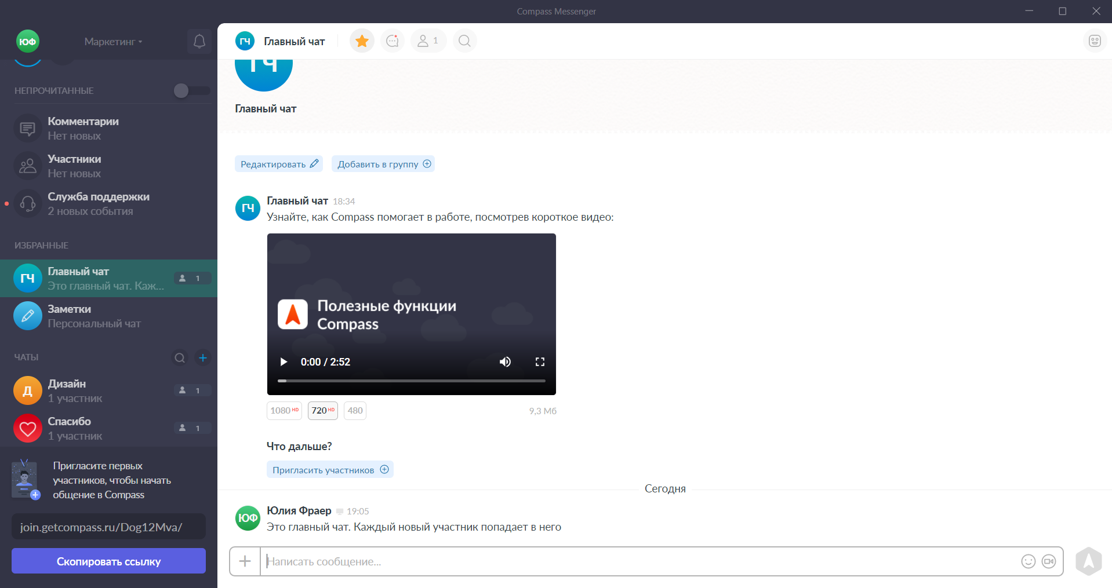Open attachment plus button in message bar
The width and height of the screenshot is (1112, 588).
[x=245, y=561]
